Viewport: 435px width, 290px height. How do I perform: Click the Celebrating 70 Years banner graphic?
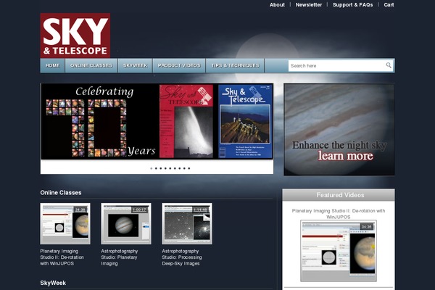click(99, 121)
